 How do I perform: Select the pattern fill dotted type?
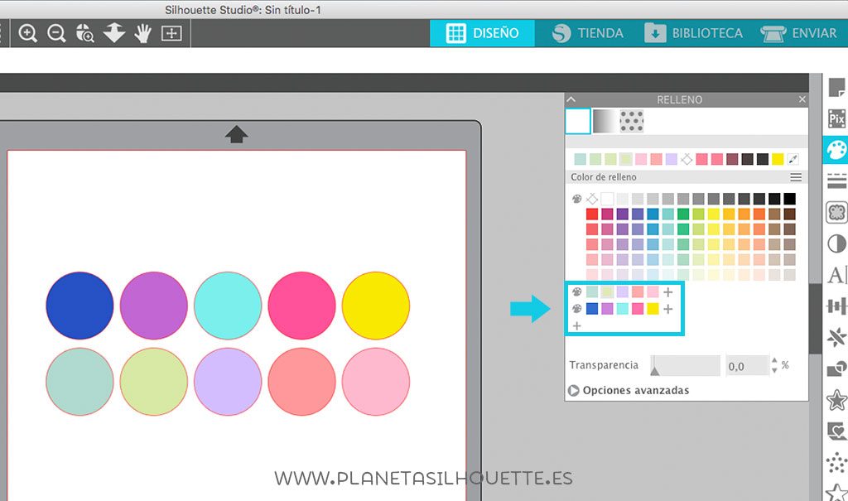click(632, 121)
